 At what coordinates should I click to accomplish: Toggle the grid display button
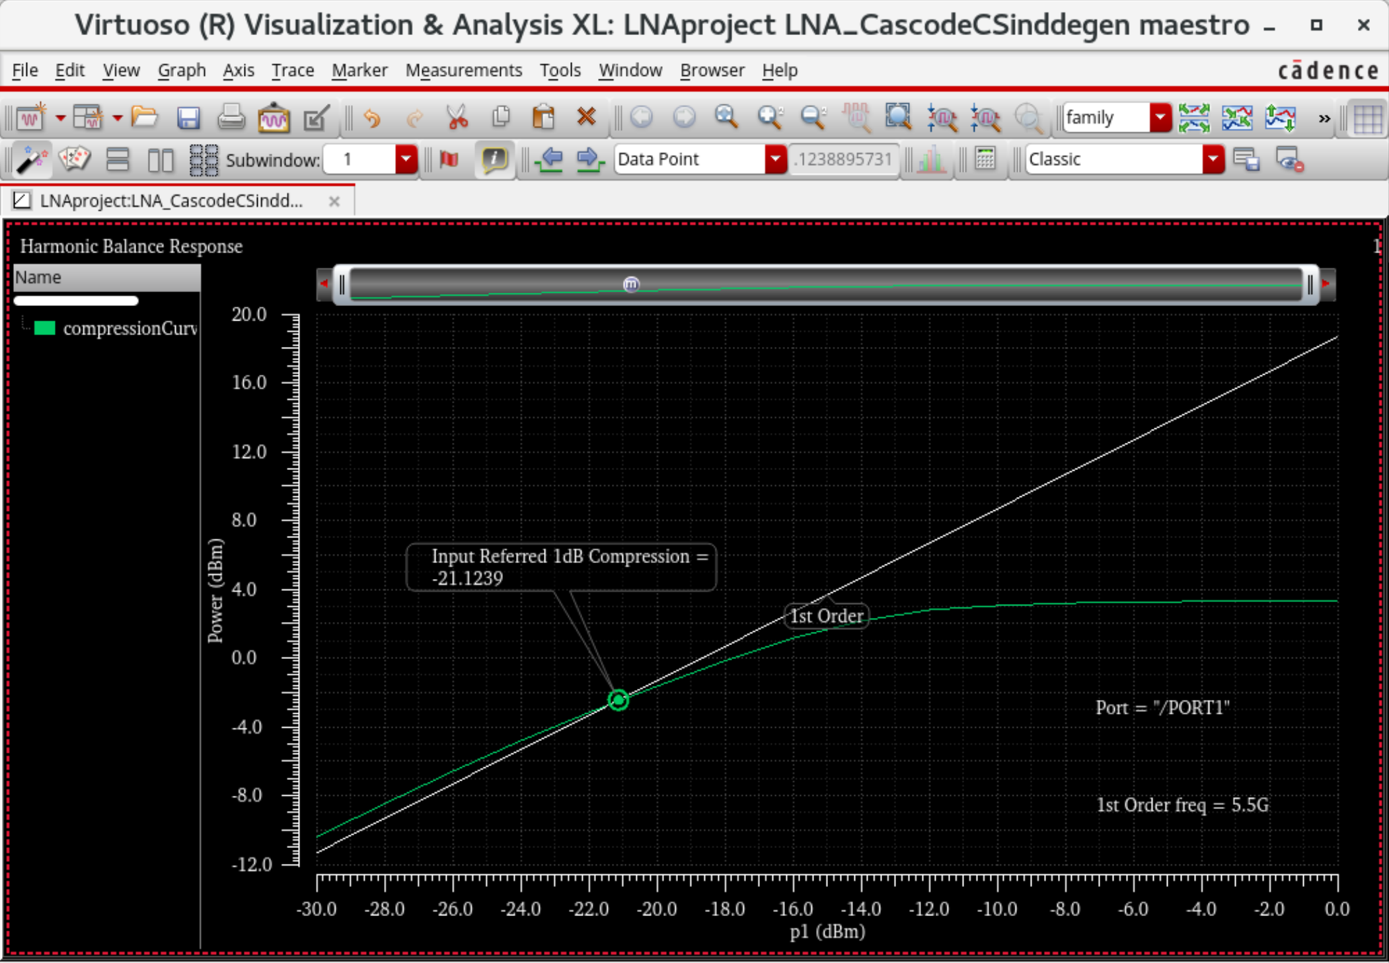[1367, 118]
